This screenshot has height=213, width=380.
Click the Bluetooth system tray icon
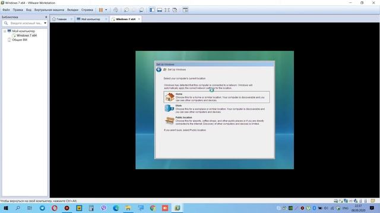click(314, 208)
